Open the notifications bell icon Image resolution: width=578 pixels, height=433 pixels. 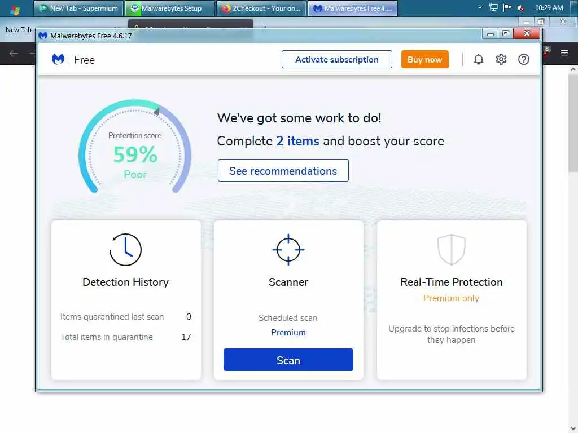[x=478, y=59]
